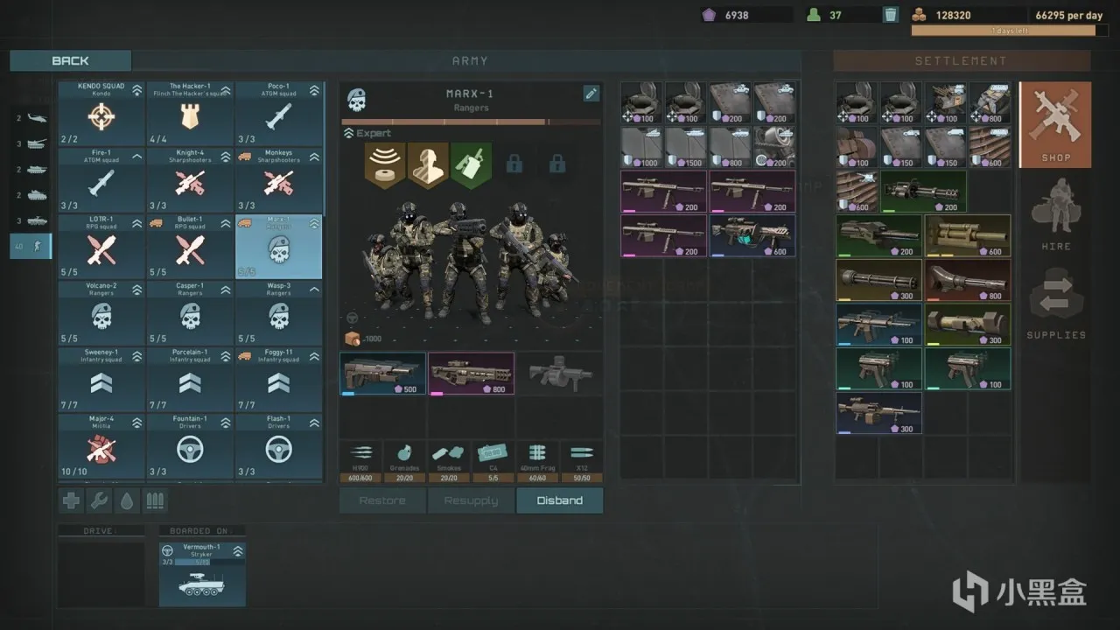
Task: Buy settlement assault rifle priced 100 blue
Action: click(x=878, y=325)
